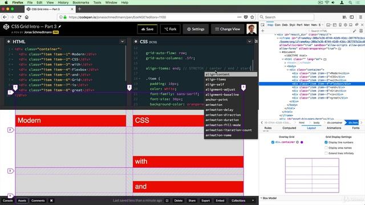The width and height of the screenshot is (365, 205).
Task: Click the Assets button in the footer
Action: [x=22, y=200]
